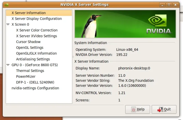This screenshot has height=120, width=183.
Task: Click the Server Vendor Version label
Action: [94, 86]
